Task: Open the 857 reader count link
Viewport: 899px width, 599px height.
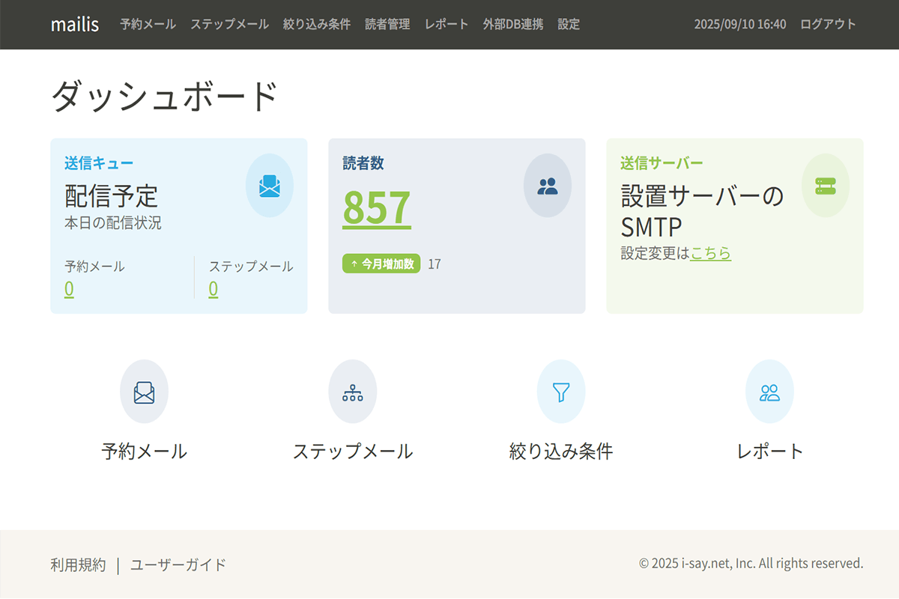Action: (x=375, y=210)
